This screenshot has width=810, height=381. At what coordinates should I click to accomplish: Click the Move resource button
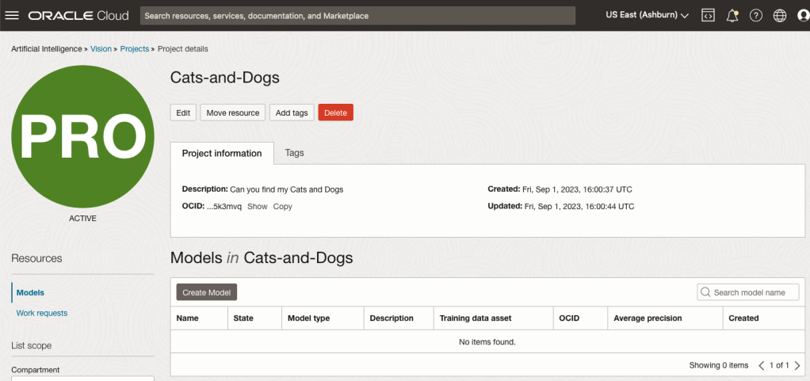tap(233, 112)
